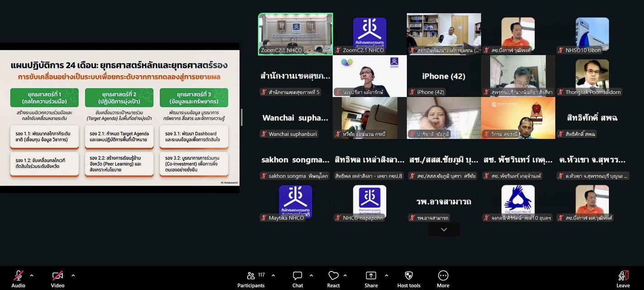Click the Share screen icon
Screen dimensions: 644x290
[x=371, y=275]
